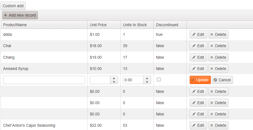The image size is (253, 130).
Task: Delete the Chef Anton's Cajun Seasoning row
Action: [218, 125]
